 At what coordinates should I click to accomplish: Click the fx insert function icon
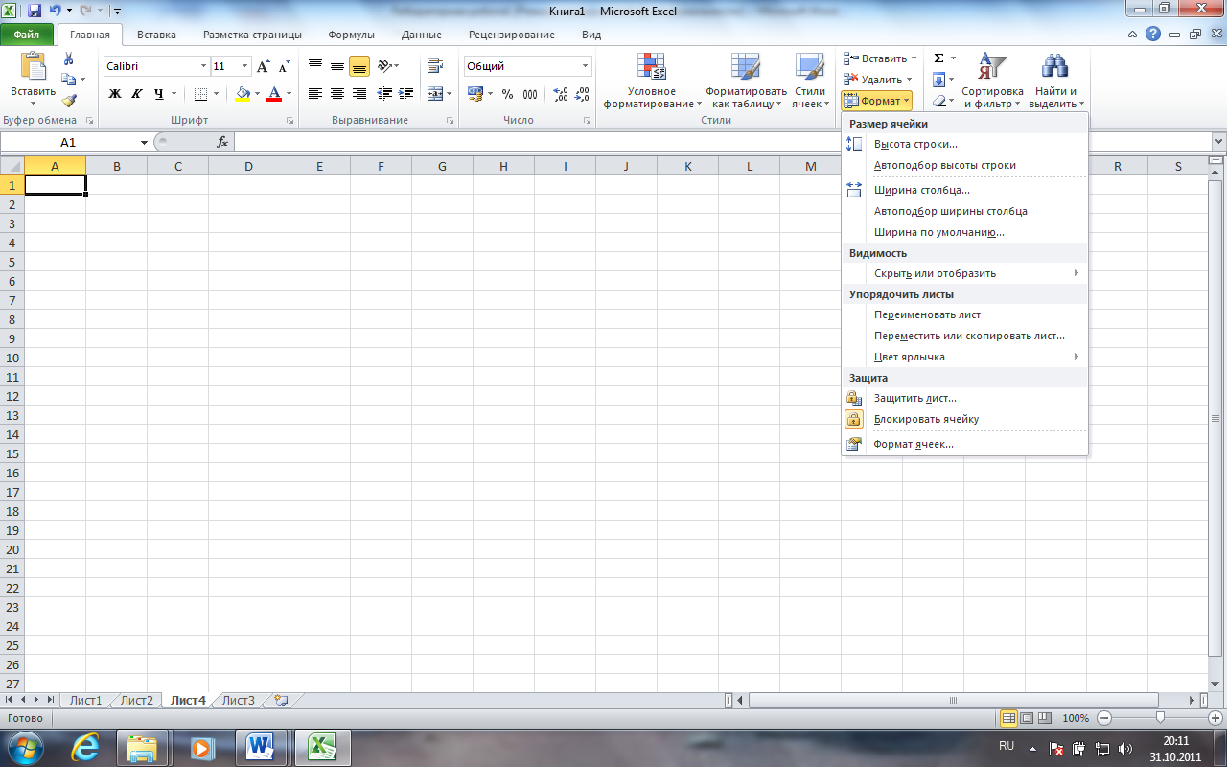pos(222,142)
